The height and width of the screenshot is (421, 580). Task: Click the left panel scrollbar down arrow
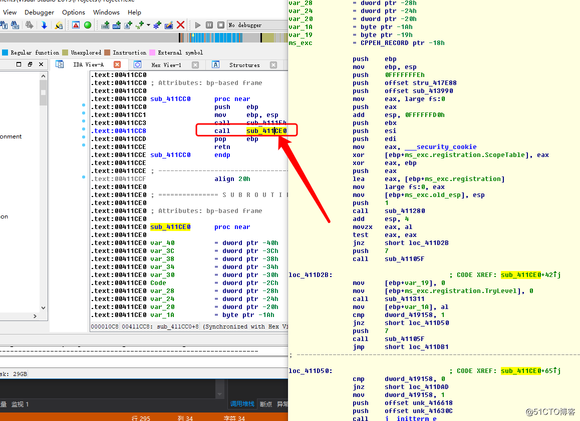pyautogui.click(x=43, y=308)
